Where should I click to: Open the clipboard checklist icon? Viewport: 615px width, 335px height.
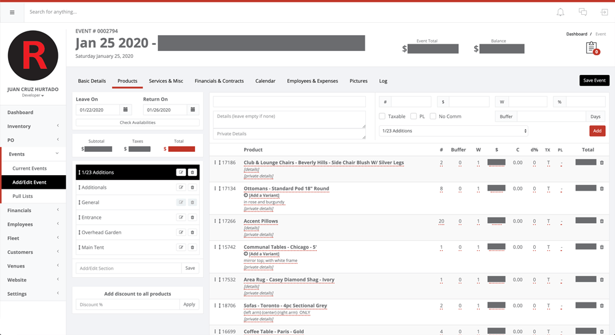pos(591,48)
